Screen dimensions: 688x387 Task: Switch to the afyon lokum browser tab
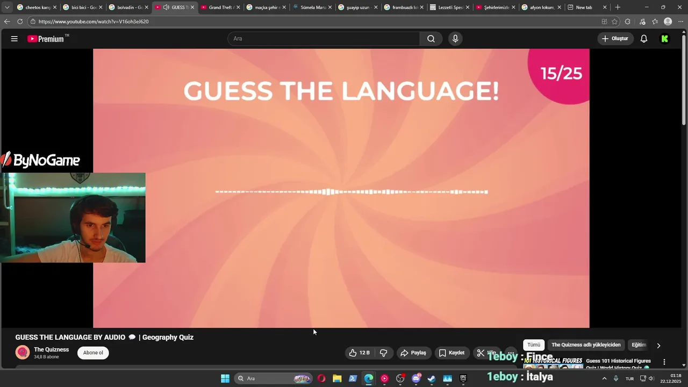[x=541, y=8]
